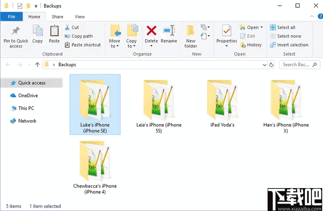Click Paste shortcut option
The height and width of the screenshot is (211, 323).
pos(82,45)
